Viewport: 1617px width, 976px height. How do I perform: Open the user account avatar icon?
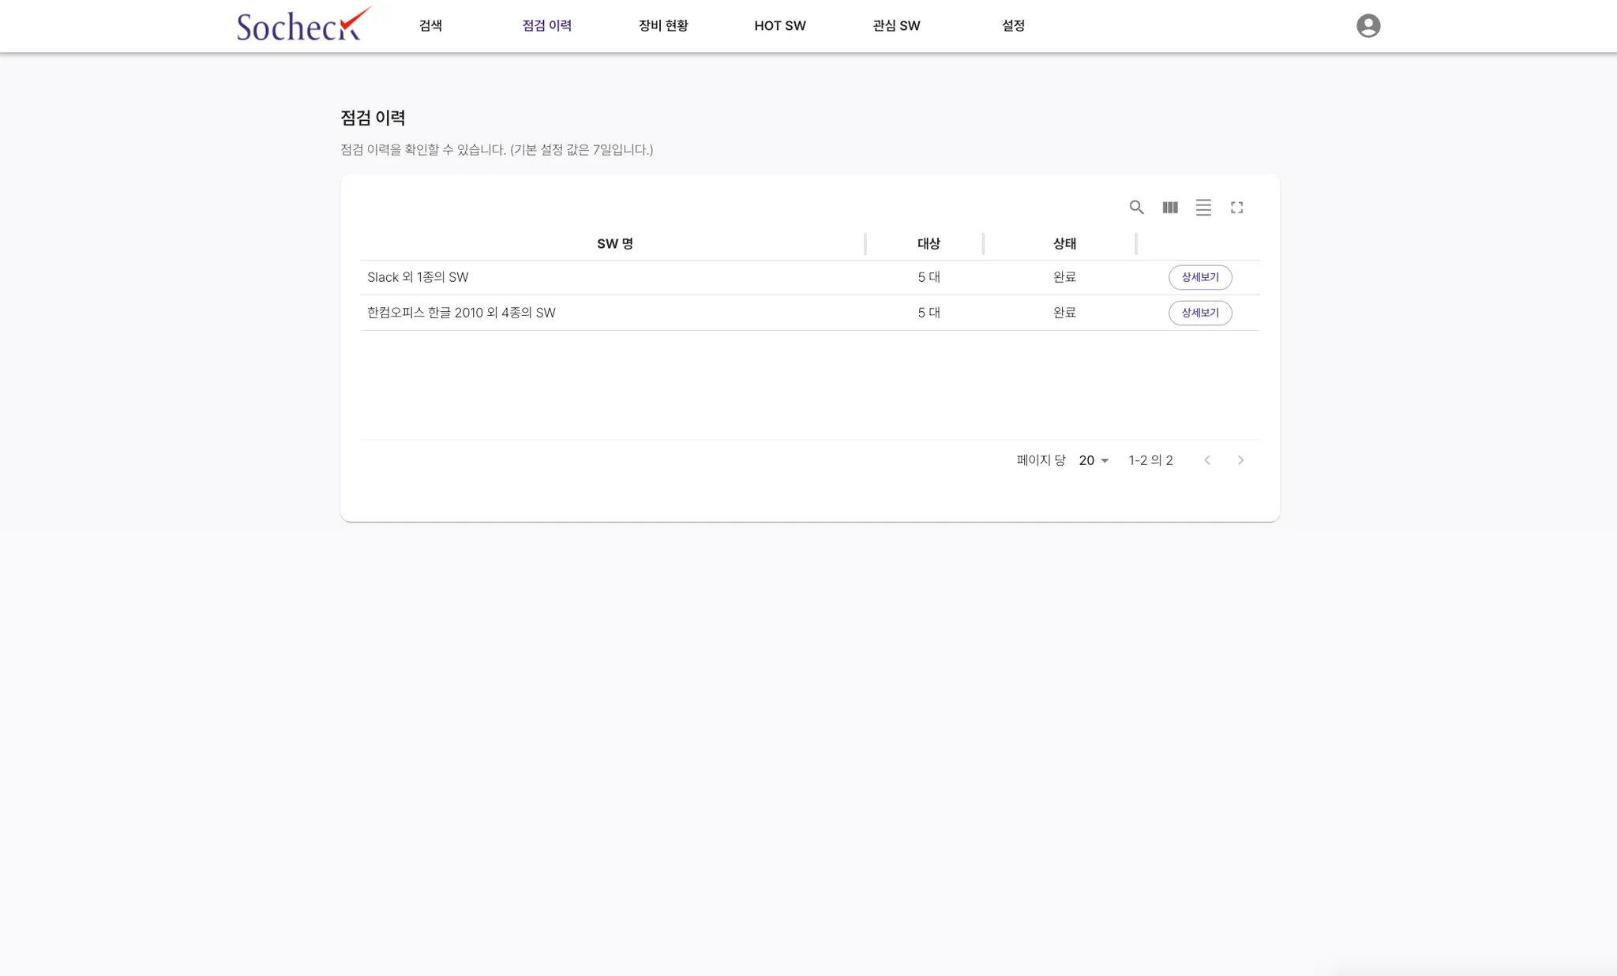[x=1368, y=26]
